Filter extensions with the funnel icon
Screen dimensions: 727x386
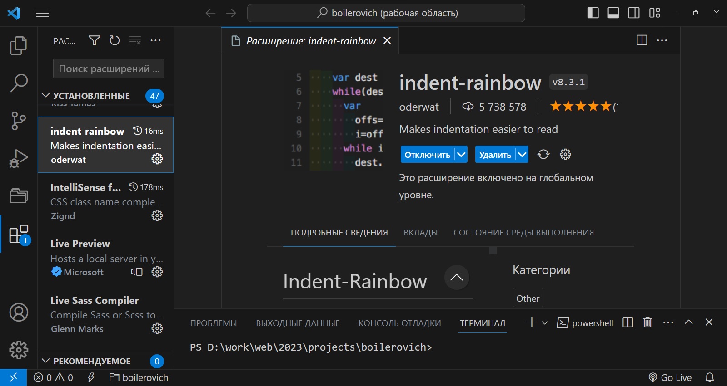[x=95, y=41]
